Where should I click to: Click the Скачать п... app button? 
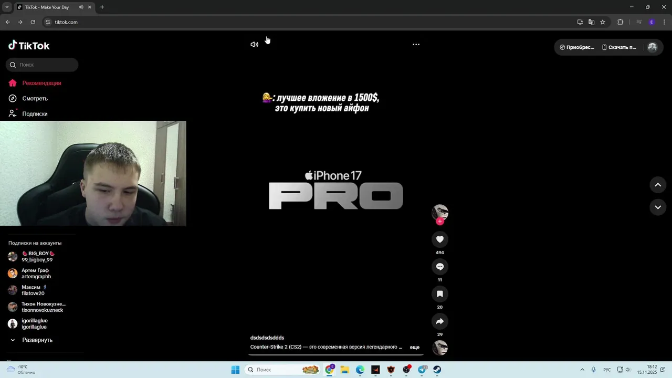(x=619, y=47)
